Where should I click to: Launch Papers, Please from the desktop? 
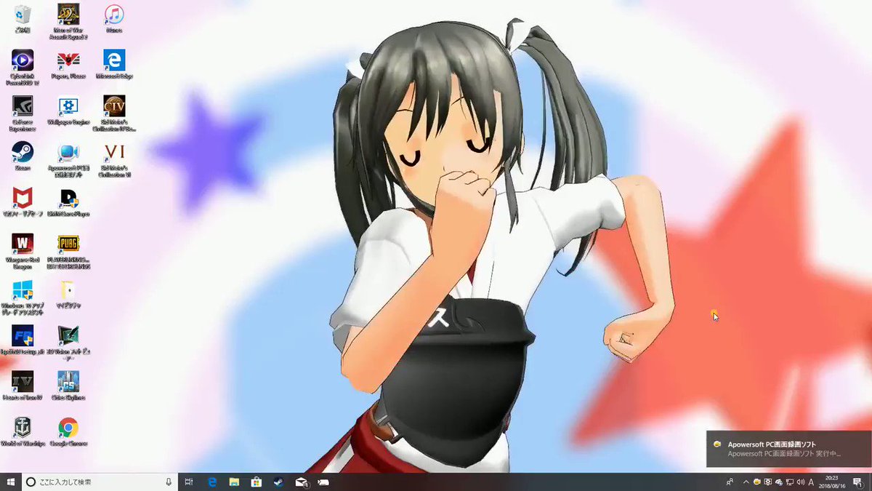[x=68, y=65]
